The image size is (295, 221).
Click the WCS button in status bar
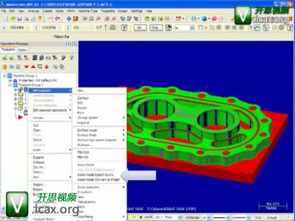coord(258,217)
